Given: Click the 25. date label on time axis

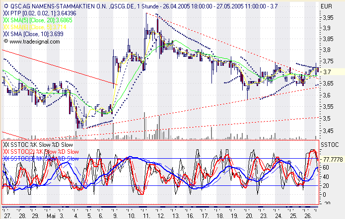Looking at the screenshot, I should pos(293,216).
